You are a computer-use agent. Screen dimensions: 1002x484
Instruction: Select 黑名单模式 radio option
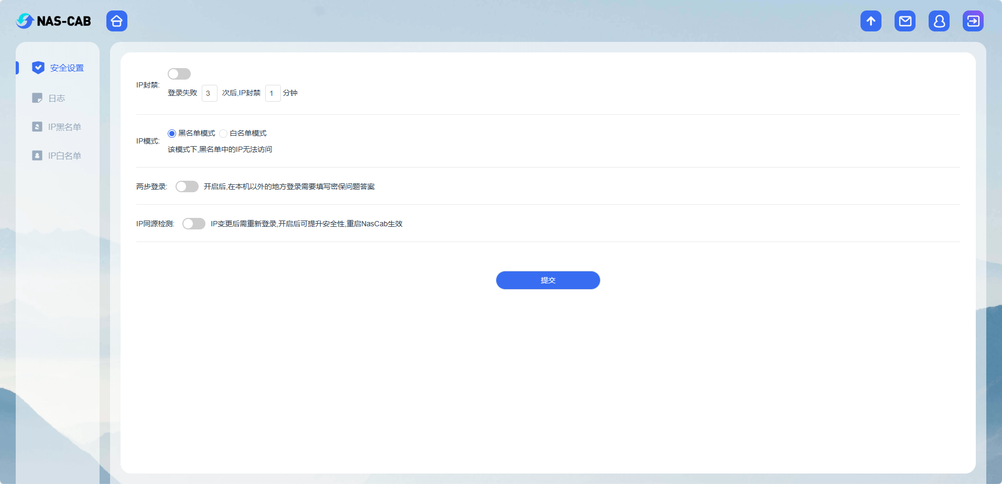pos(171,133)
